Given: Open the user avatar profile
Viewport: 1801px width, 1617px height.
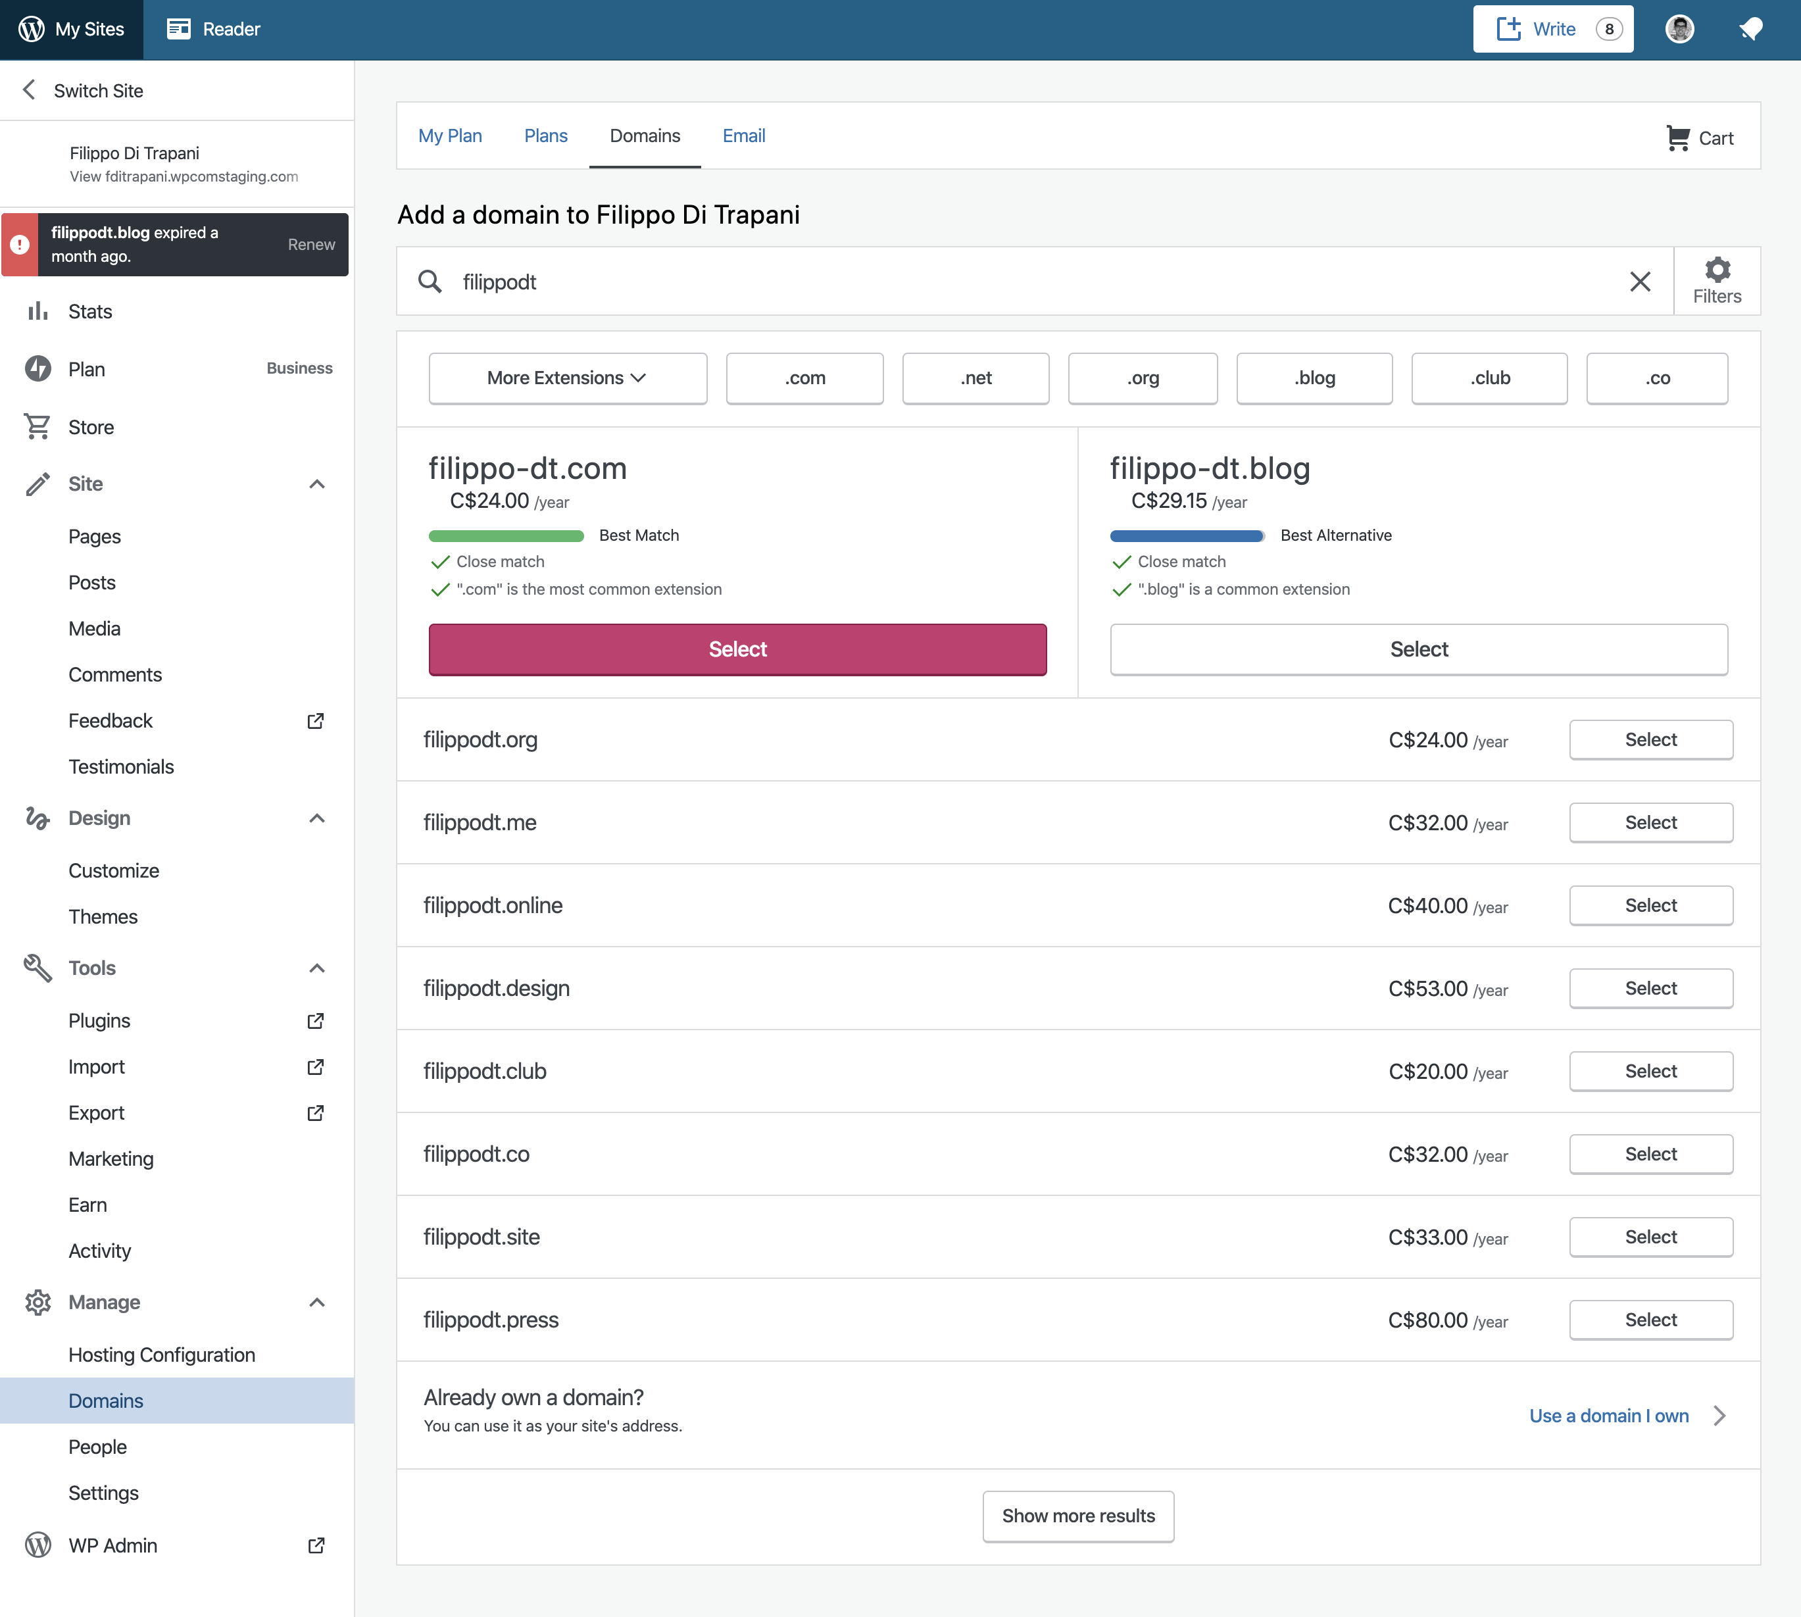Looking at the screenshot, I should pyautogui.click(x=1679, y=30).
